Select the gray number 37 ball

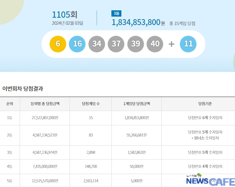point(116,44)
